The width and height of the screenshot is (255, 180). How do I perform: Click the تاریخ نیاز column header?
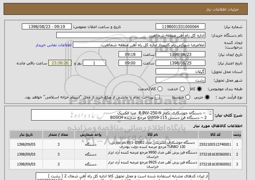(x=26, y=135)
